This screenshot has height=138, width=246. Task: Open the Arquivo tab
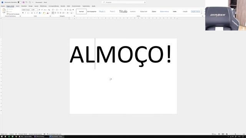pos(3,6)
